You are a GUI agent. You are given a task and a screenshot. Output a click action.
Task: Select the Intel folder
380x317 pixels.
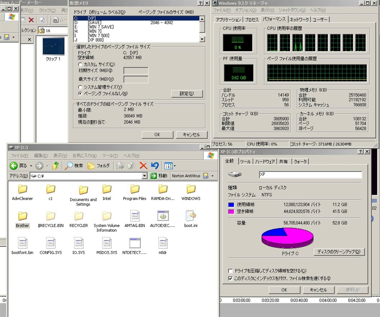107,193
